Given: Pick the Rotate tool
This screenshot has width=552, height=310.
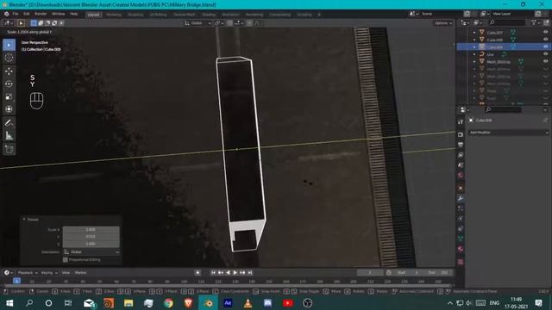Looking at the screenshot, I should tap(9, 84).
